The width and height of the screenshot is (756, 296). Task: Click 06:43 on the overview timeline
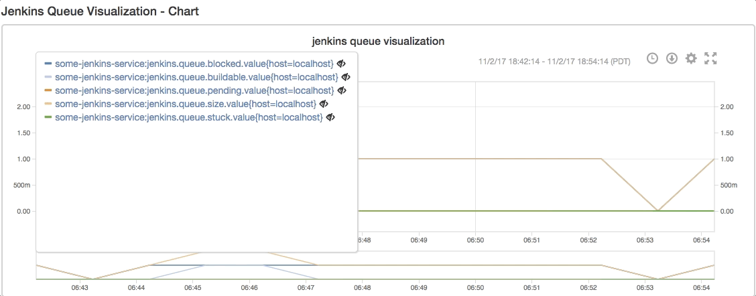click(79, 288)
